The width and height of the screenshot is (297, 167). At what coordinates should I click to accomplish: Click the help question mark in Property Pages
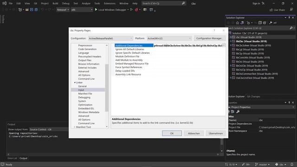[x=214, y=30]
